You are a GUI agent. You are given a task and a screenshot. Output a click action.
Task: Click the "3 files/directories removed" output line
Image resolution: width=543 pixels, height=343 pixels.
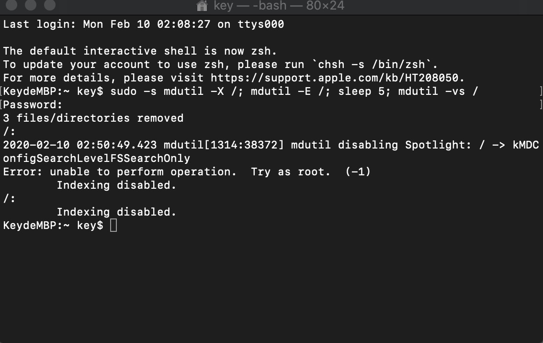tap(93, 118)
